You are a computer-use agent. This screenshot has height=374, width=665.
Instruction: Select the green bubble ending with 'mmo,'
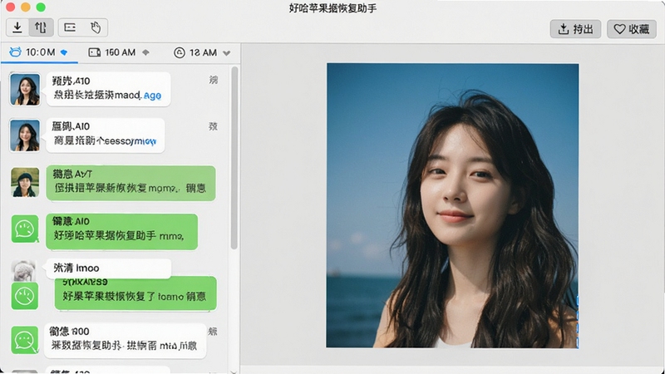tap(121, 231)
